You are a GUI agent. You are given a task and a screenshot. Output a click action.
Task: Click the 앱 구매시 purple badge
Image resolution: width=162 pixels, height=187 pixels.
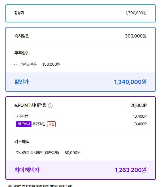(x=24, y=124)
